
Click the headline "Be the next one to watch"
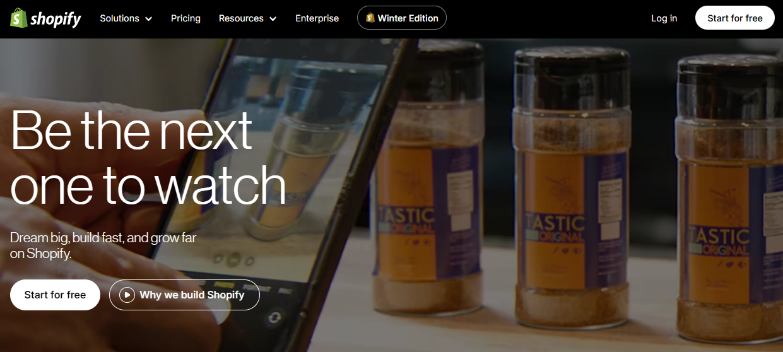click(148, 158)
